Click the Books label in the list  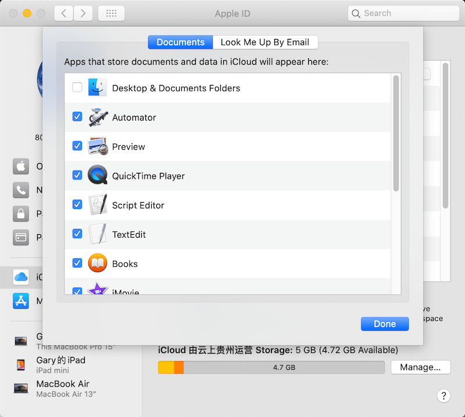[125, 264]
